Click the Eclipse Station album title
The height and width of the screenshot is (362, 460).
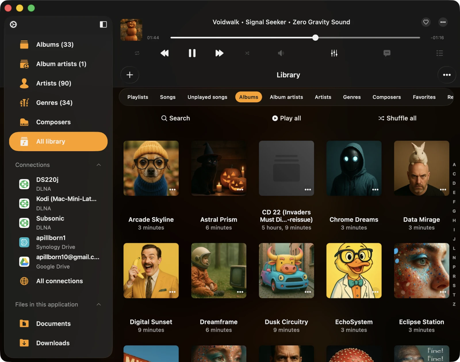421,322
